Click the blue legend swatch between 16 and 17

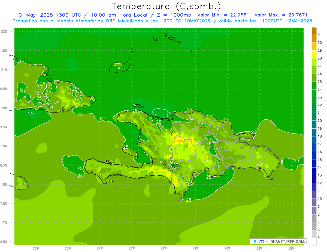point(314,148)
